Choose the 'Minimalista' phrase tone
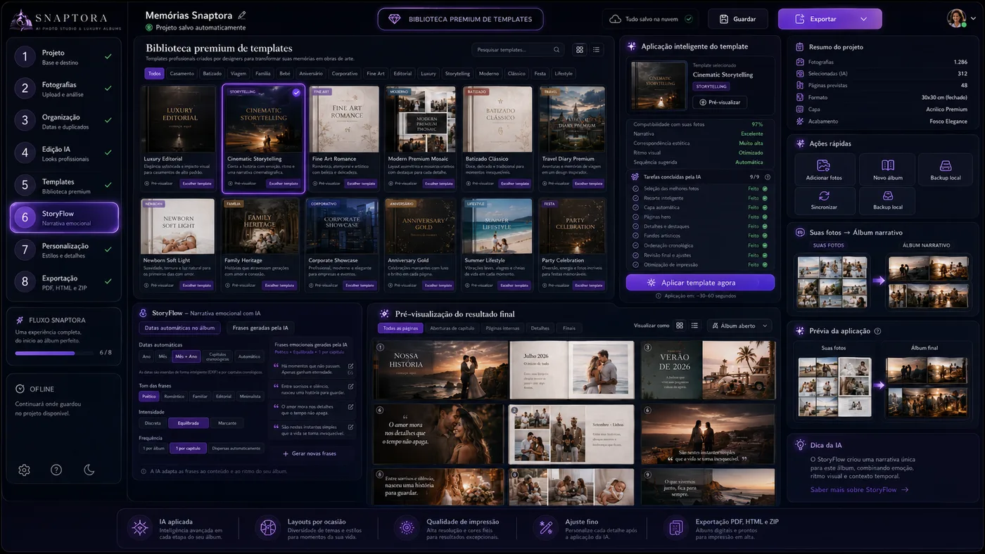This screenshot has width=985, height=554. (x=250, y=397)
